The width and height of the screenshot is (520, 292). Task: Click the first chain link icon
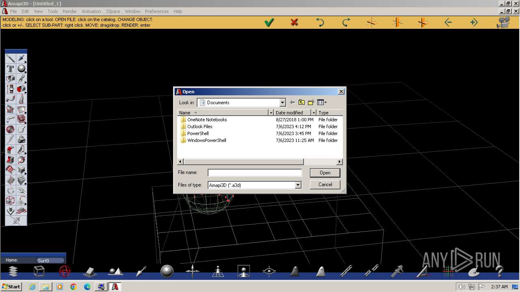click(346, 271)
